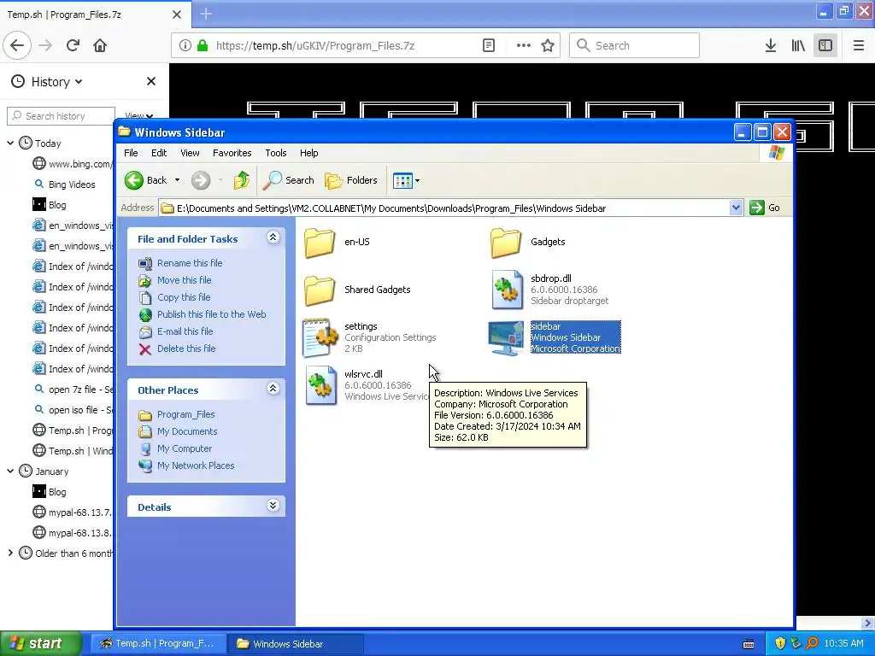Collapse the Today history group
Viewport: 875px width, 656px height.
pyautogui.click(x=10, y=143)
